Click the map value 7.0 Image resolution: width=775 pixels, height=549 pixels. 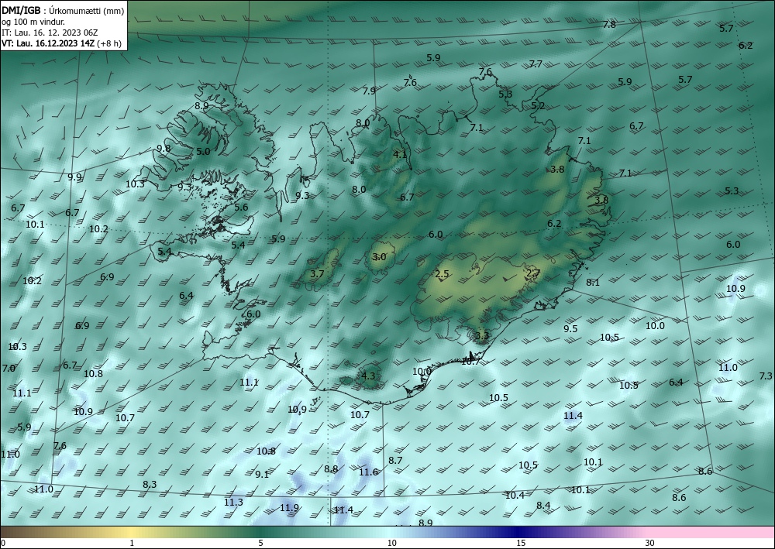(x=9, y=369)
